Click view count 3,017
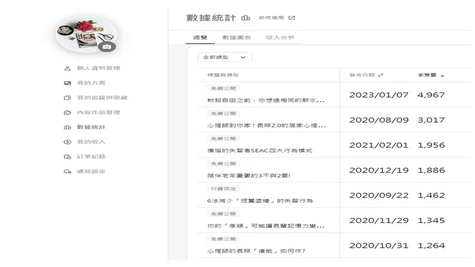Image resolution: width=475 pixels, height=267 pixels. 431,120
